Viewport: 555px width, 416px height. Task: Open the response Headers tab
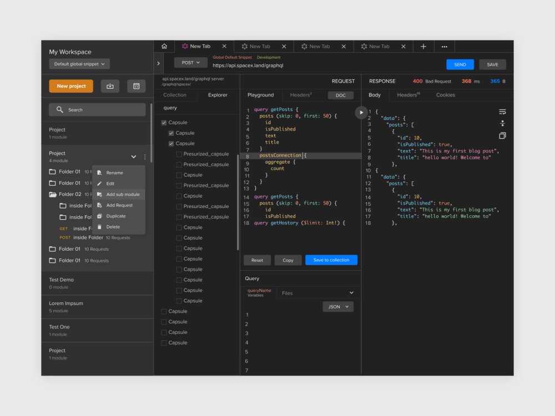point(408,95)
